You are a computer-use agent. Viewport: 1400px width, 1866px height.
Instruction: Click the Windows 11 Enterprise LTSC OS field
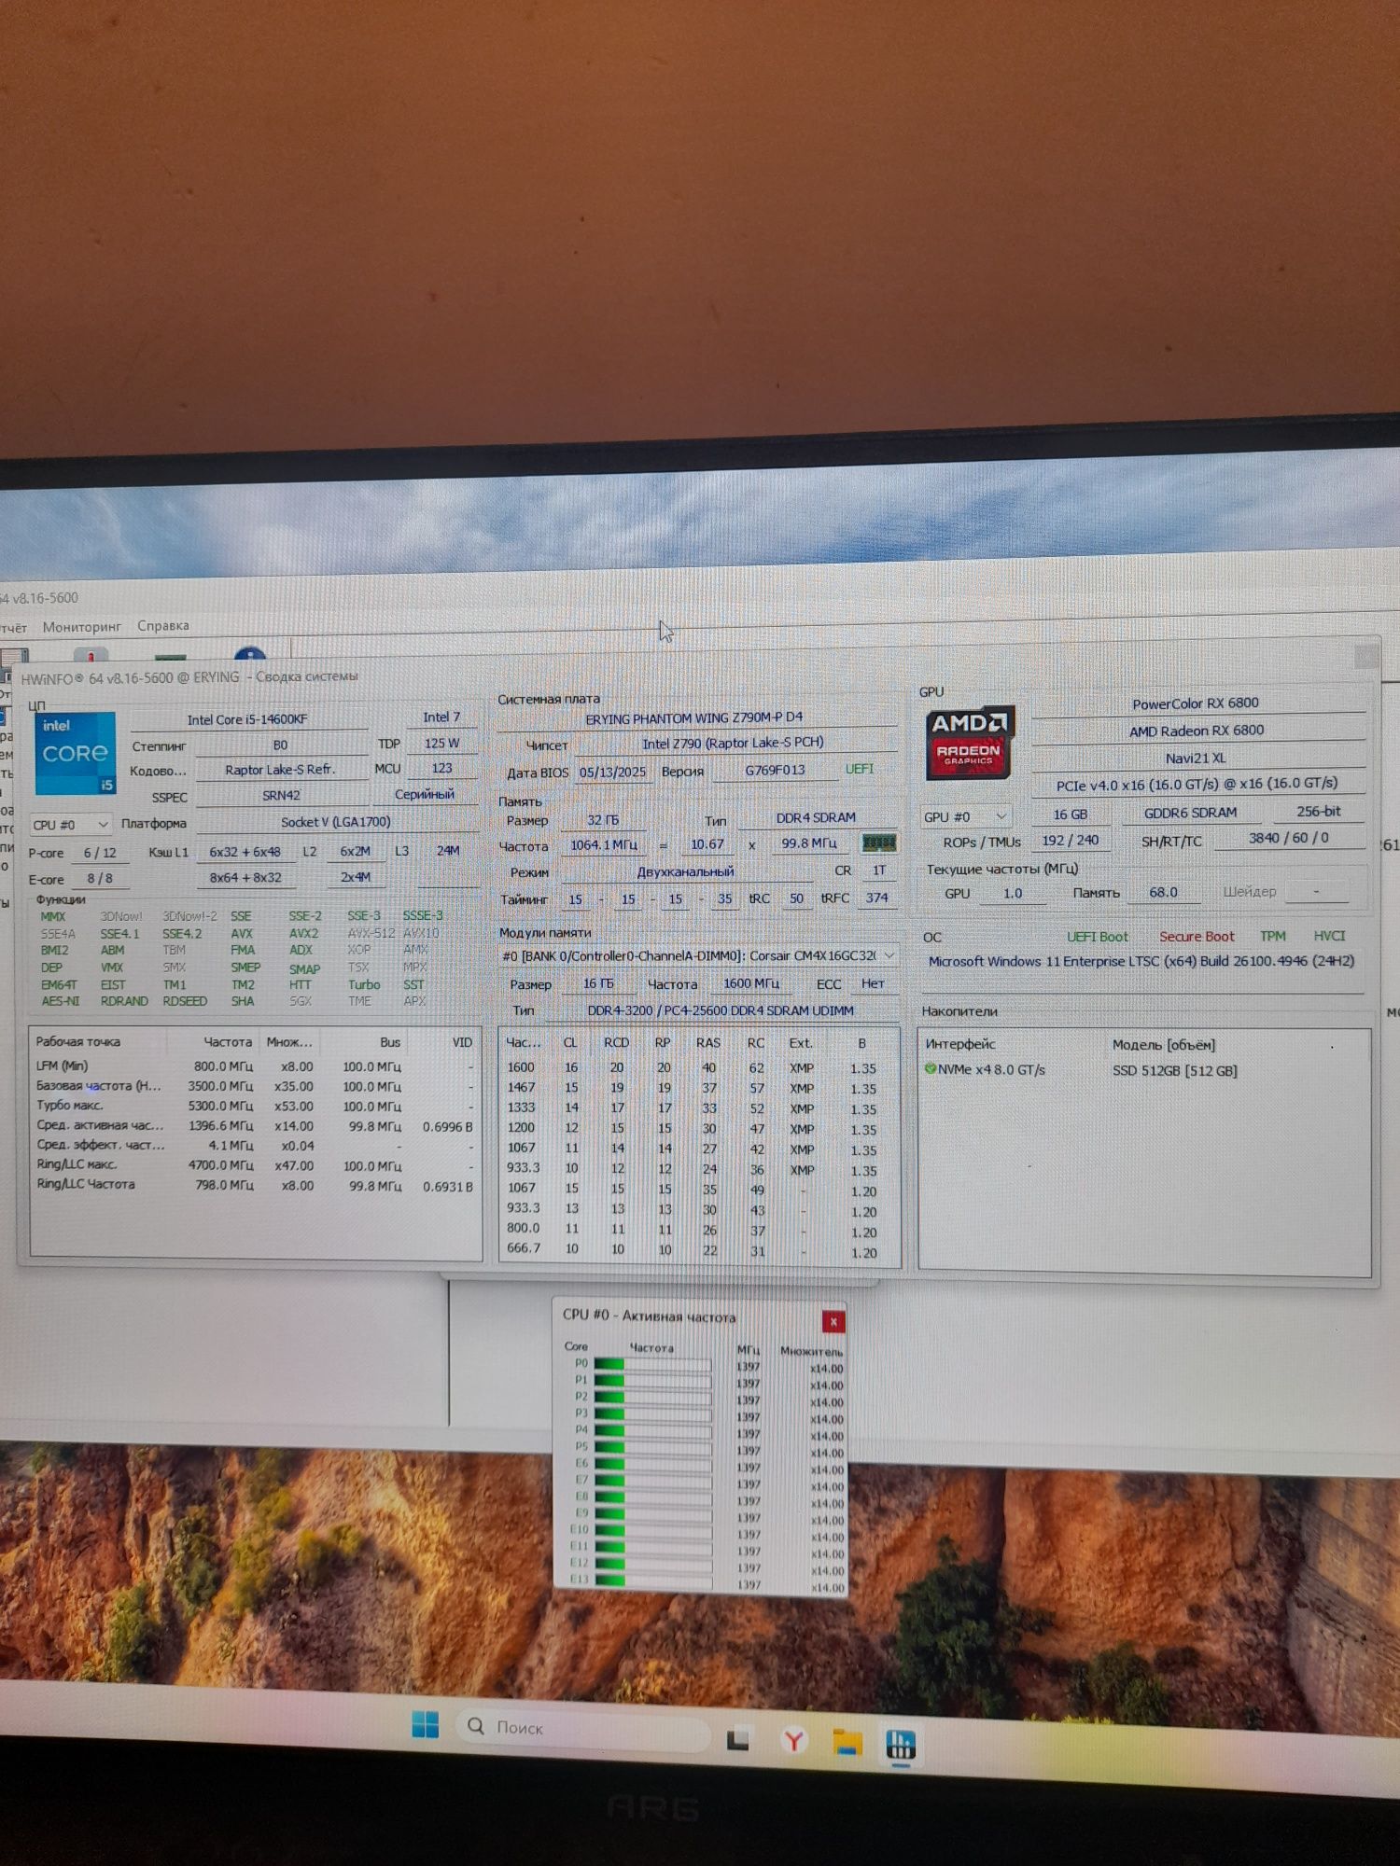pos(1141,961)
